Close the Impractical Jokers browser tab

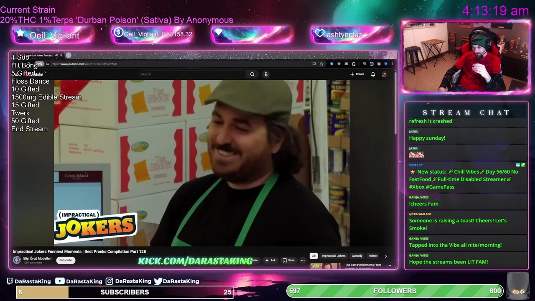(61, 55)
